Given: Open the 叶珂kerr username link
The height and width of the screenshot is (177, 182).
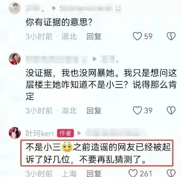Looking at the screenshot, I should (x=40, y=133).
